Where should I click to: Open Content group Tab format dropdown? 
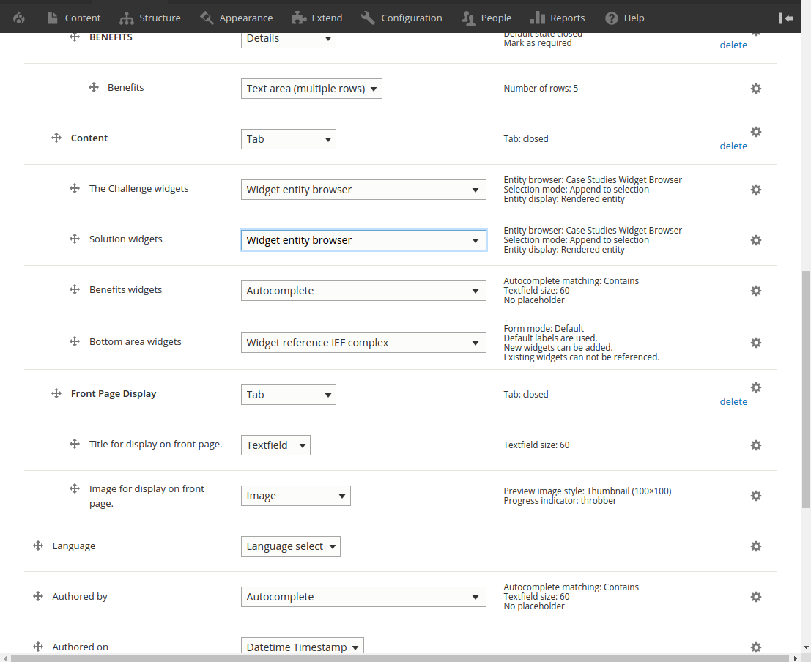[x=288, y=139]
